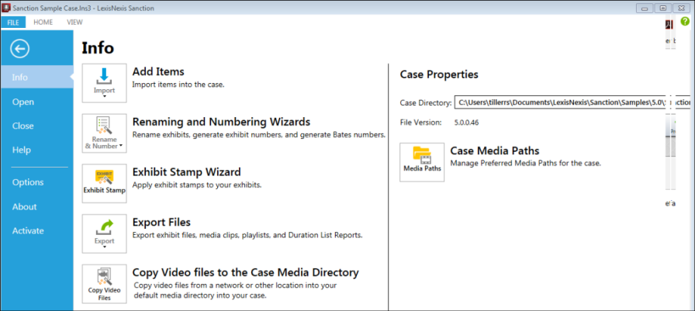Close the Sanction window
The height and width of the screenshot is (311, 695).
[683, 8]
